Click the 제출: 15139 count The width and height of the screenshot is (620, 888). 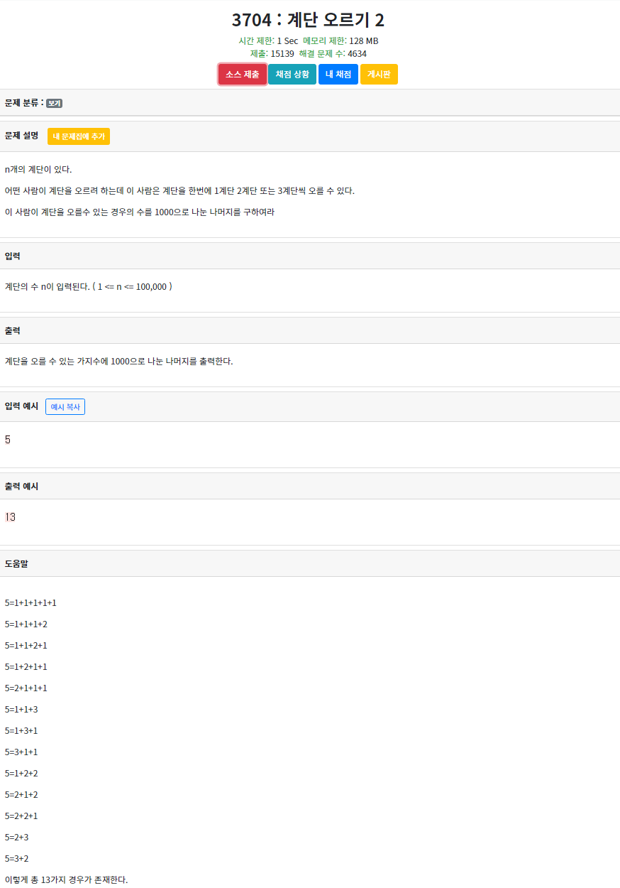click(272, 53)
